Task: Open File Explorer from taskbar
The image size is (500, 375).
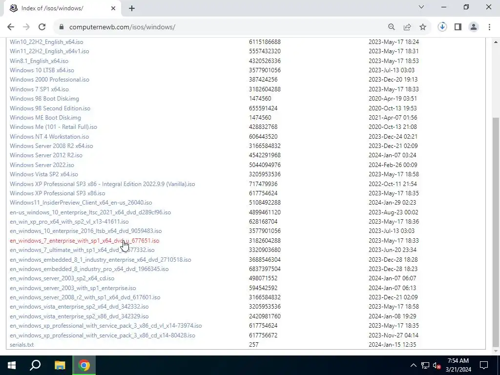Action: point(60,365)
